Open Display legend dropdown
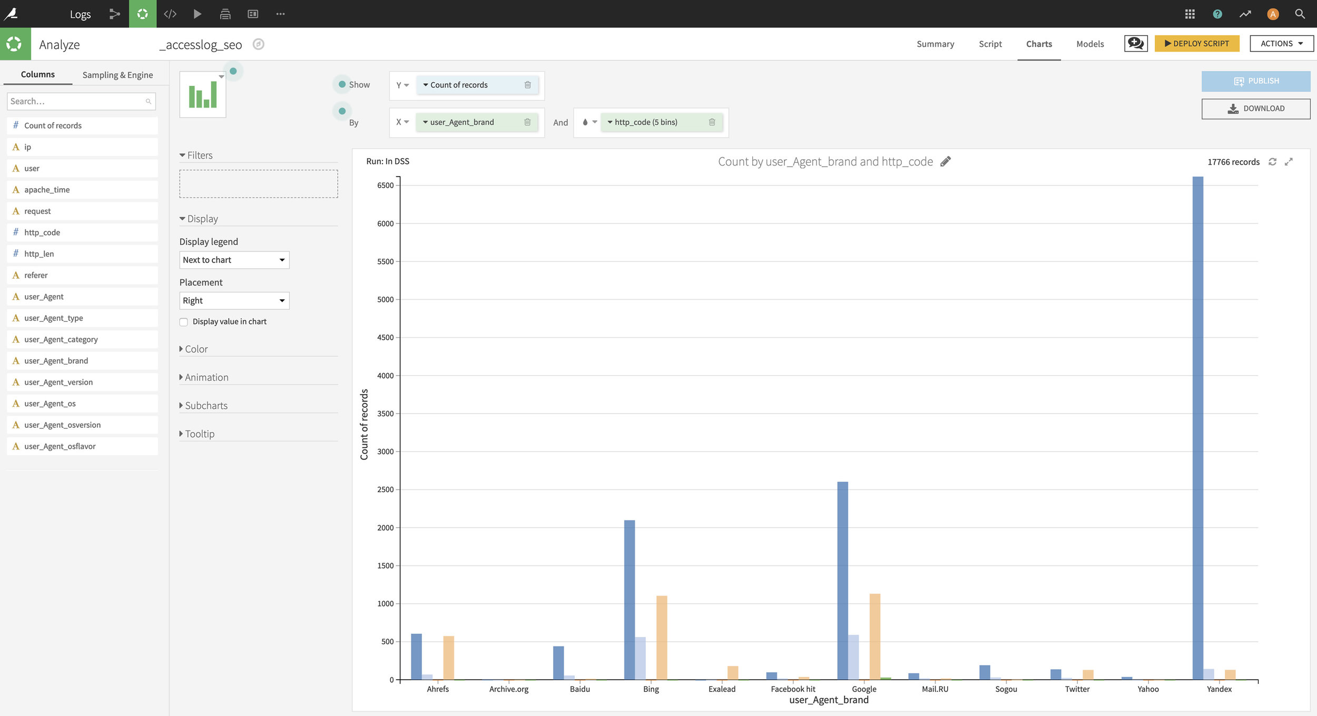Viewport: 1317px width, 716px height. tap(234, 260)
